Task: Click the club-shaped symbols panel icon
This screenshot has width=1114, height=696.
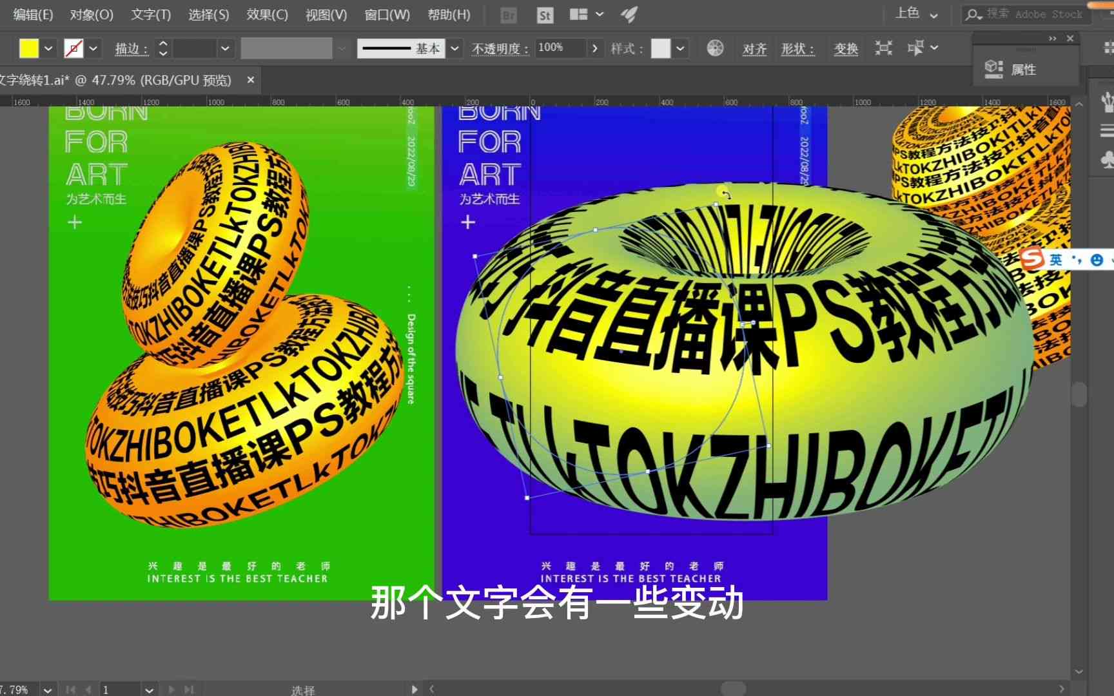Action: coord(1106,160)
